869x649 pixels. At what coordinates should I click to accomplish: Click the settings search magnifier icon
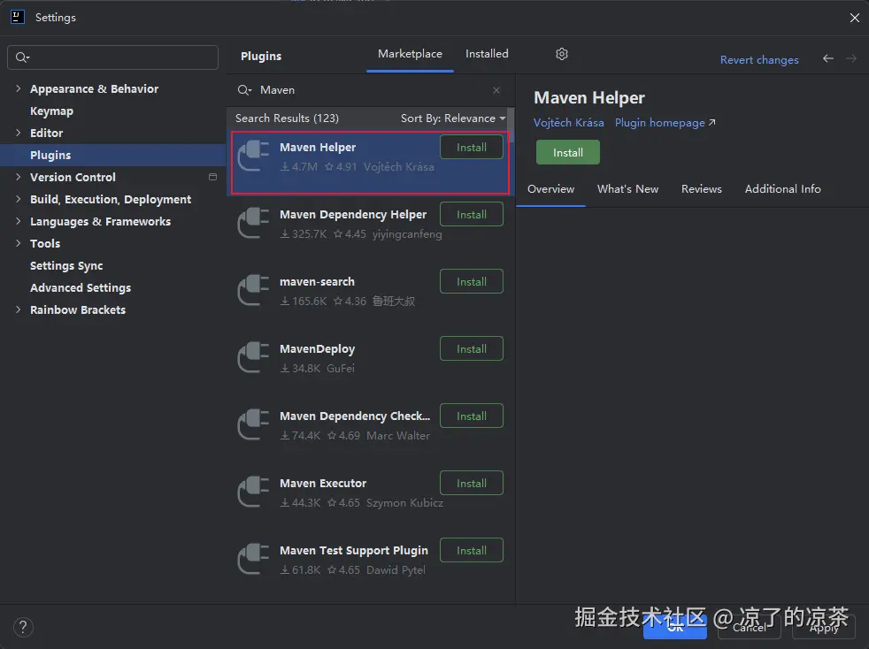point(22,57)
